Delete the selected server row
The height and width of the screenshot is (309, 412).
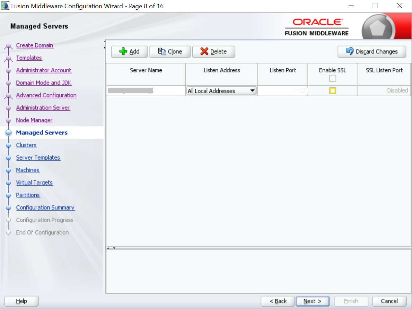pos(213,52)
